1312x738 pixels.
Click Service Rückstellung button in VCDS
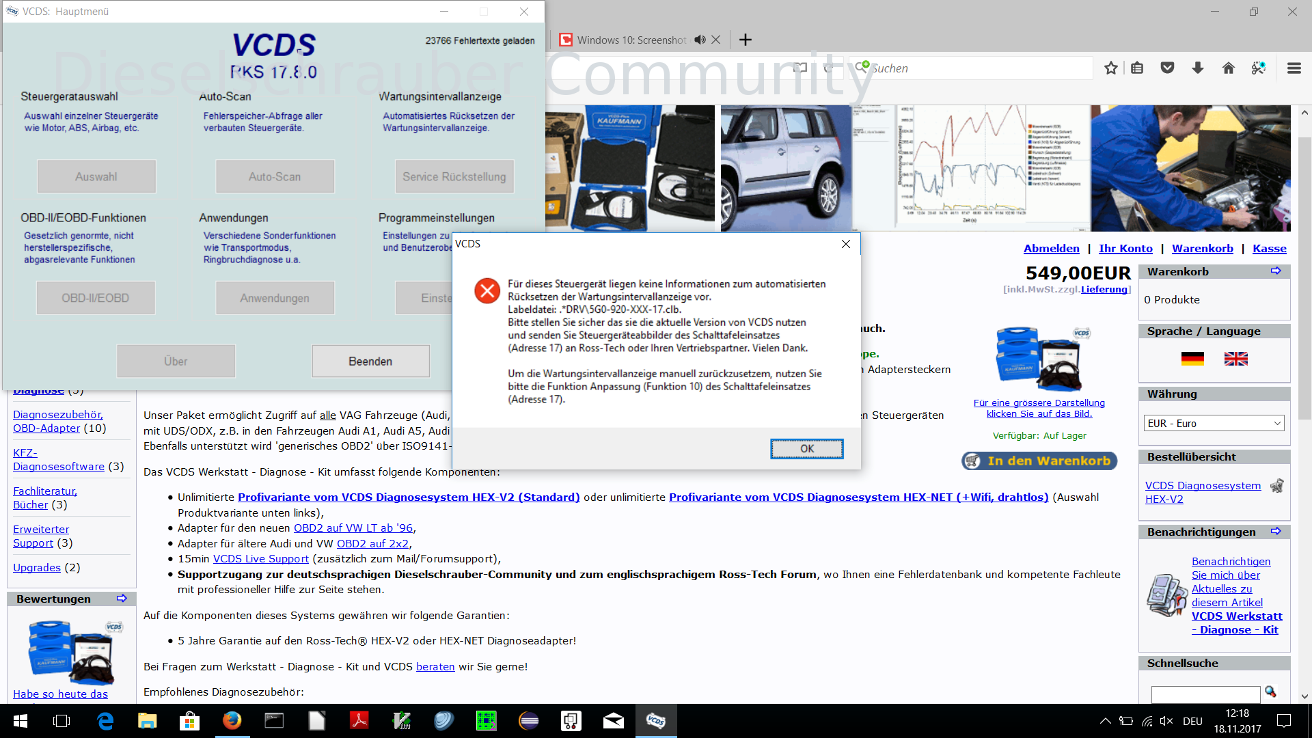(454, 176)
